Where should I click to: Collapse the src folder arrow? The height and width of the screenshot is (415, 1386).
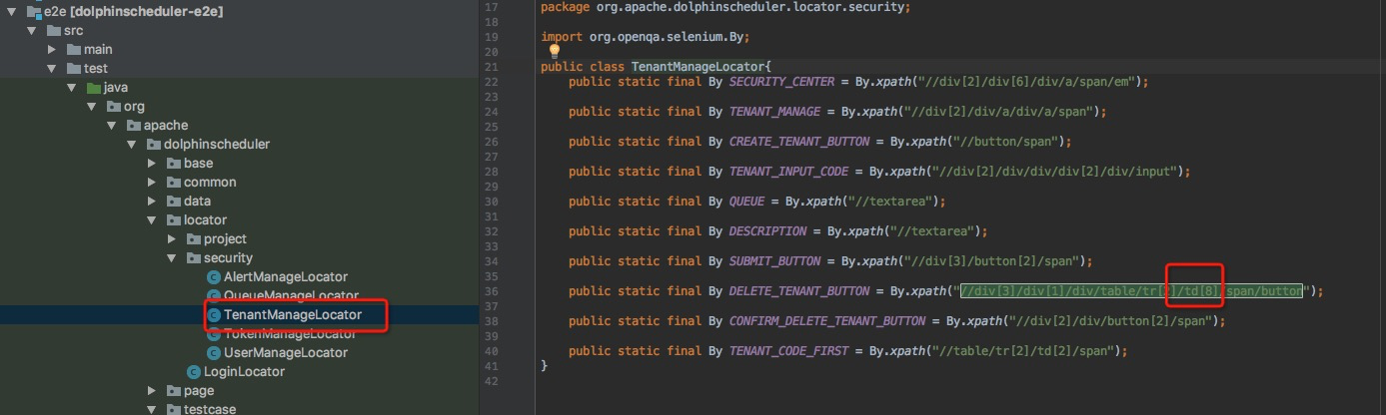33,30
